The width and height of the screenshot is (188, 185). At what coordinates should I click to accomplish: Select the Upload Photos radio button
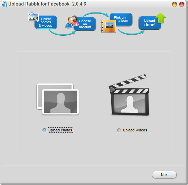point(44,130)
